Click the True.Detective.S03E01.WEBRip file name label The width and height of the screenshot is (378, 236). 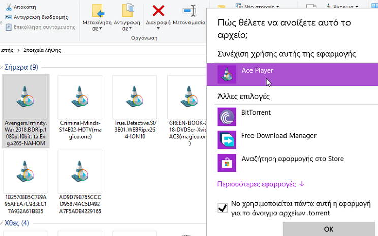tap(135, 130)
